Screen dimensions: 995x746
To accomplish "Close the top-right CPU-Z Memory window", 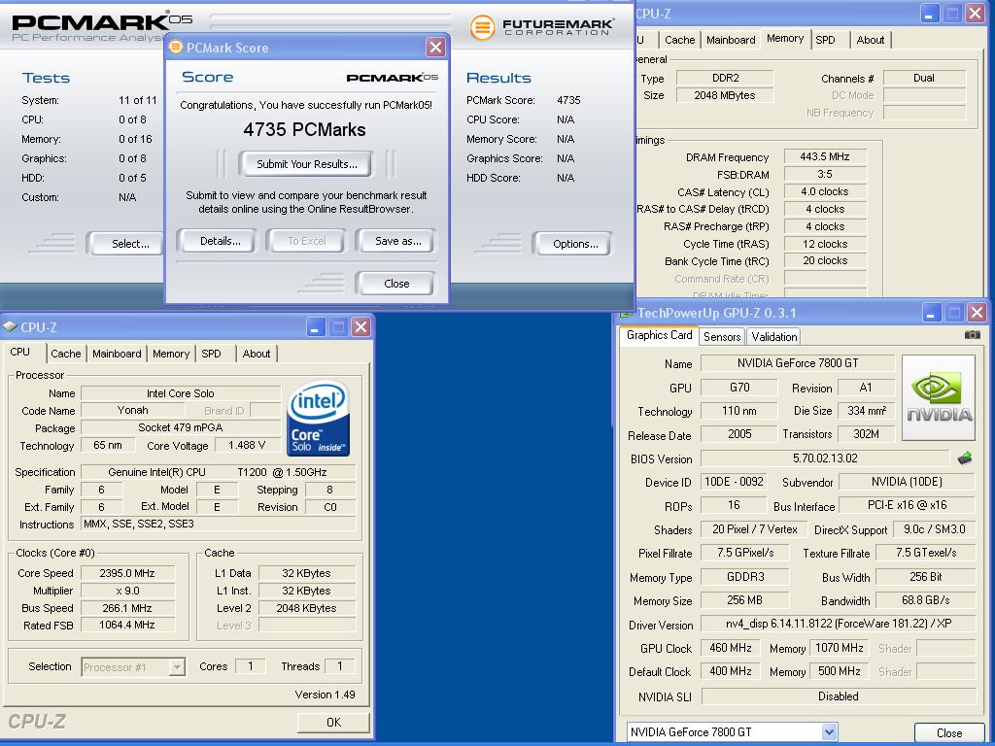I will point(975,14).
